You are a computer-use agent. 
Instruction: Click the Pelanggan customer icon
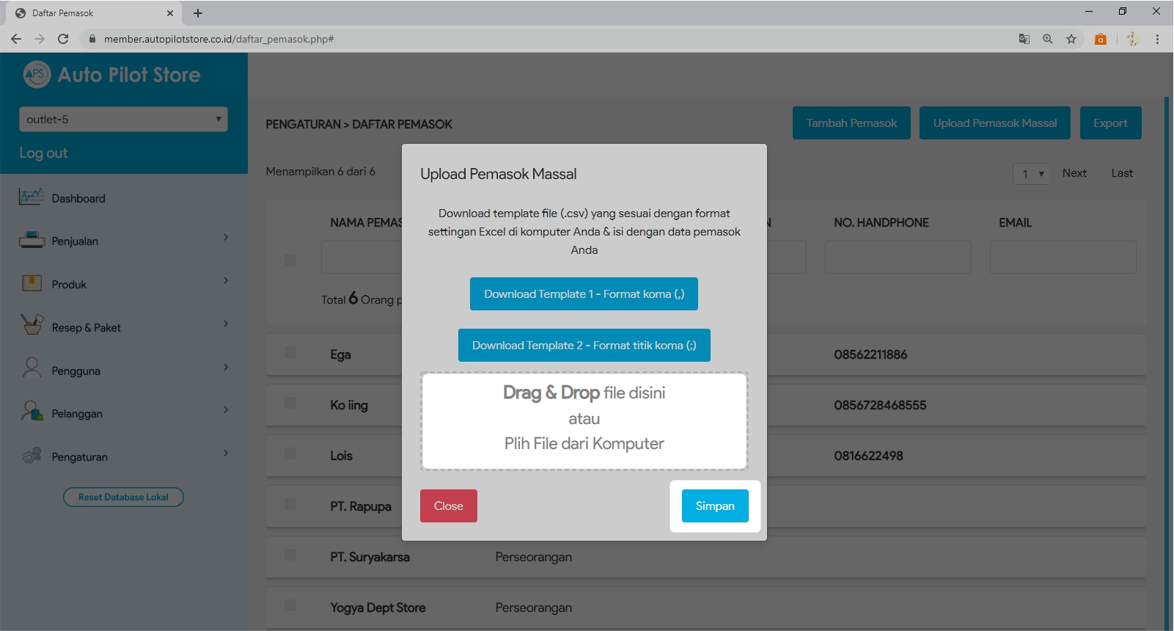(32, 412)
